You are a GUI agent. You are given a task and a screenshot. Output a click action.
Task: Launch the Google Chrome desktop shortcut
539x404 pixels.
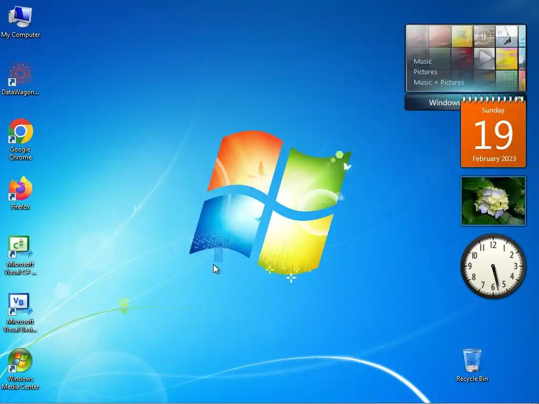(21, 139)
